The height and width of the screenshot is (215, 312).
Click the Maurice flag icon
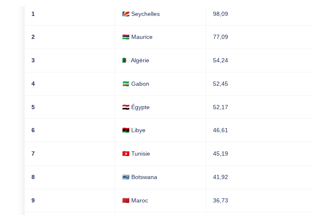tap(126, 37)
